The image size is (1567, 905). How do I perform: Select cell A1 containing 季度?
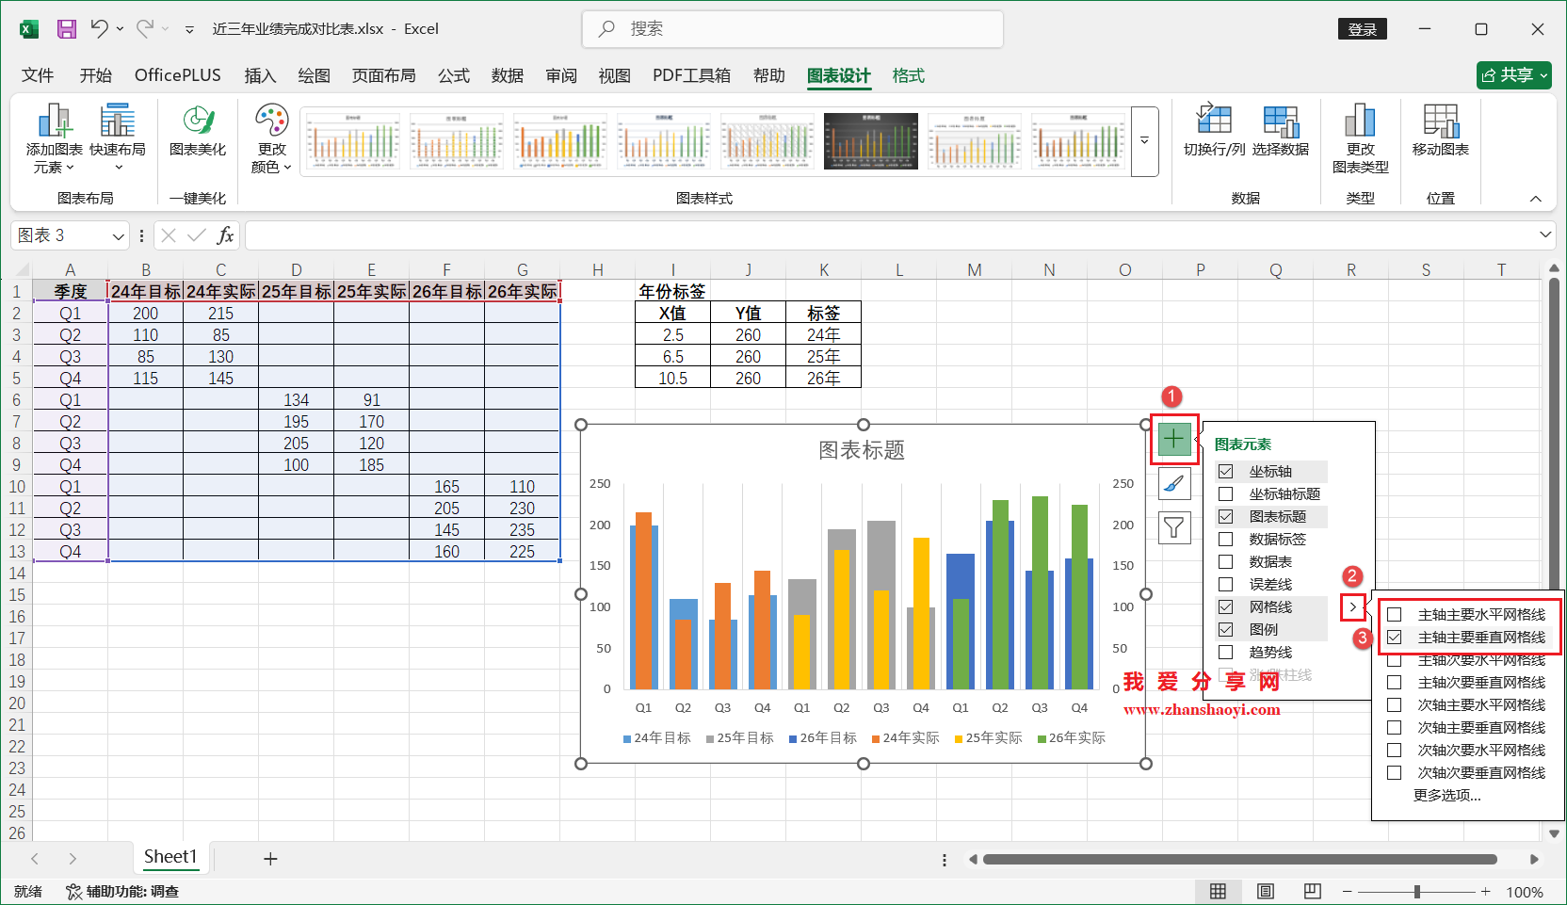point(71,291)
